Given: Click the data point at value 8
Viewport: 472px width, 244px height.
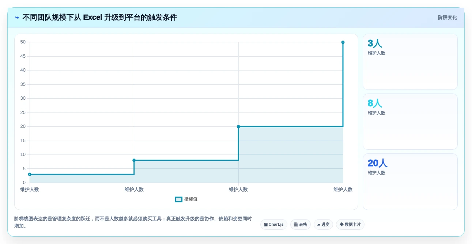Looking at the screenshot, I should (134, 160).
